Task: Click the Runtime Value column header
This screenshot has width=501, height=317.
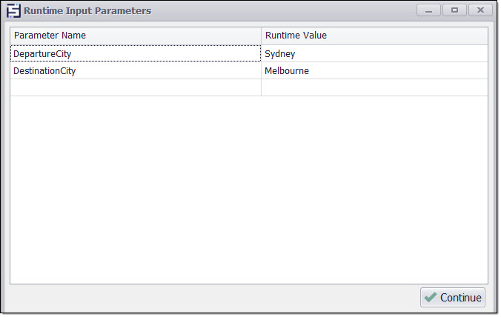Action: 374,36
